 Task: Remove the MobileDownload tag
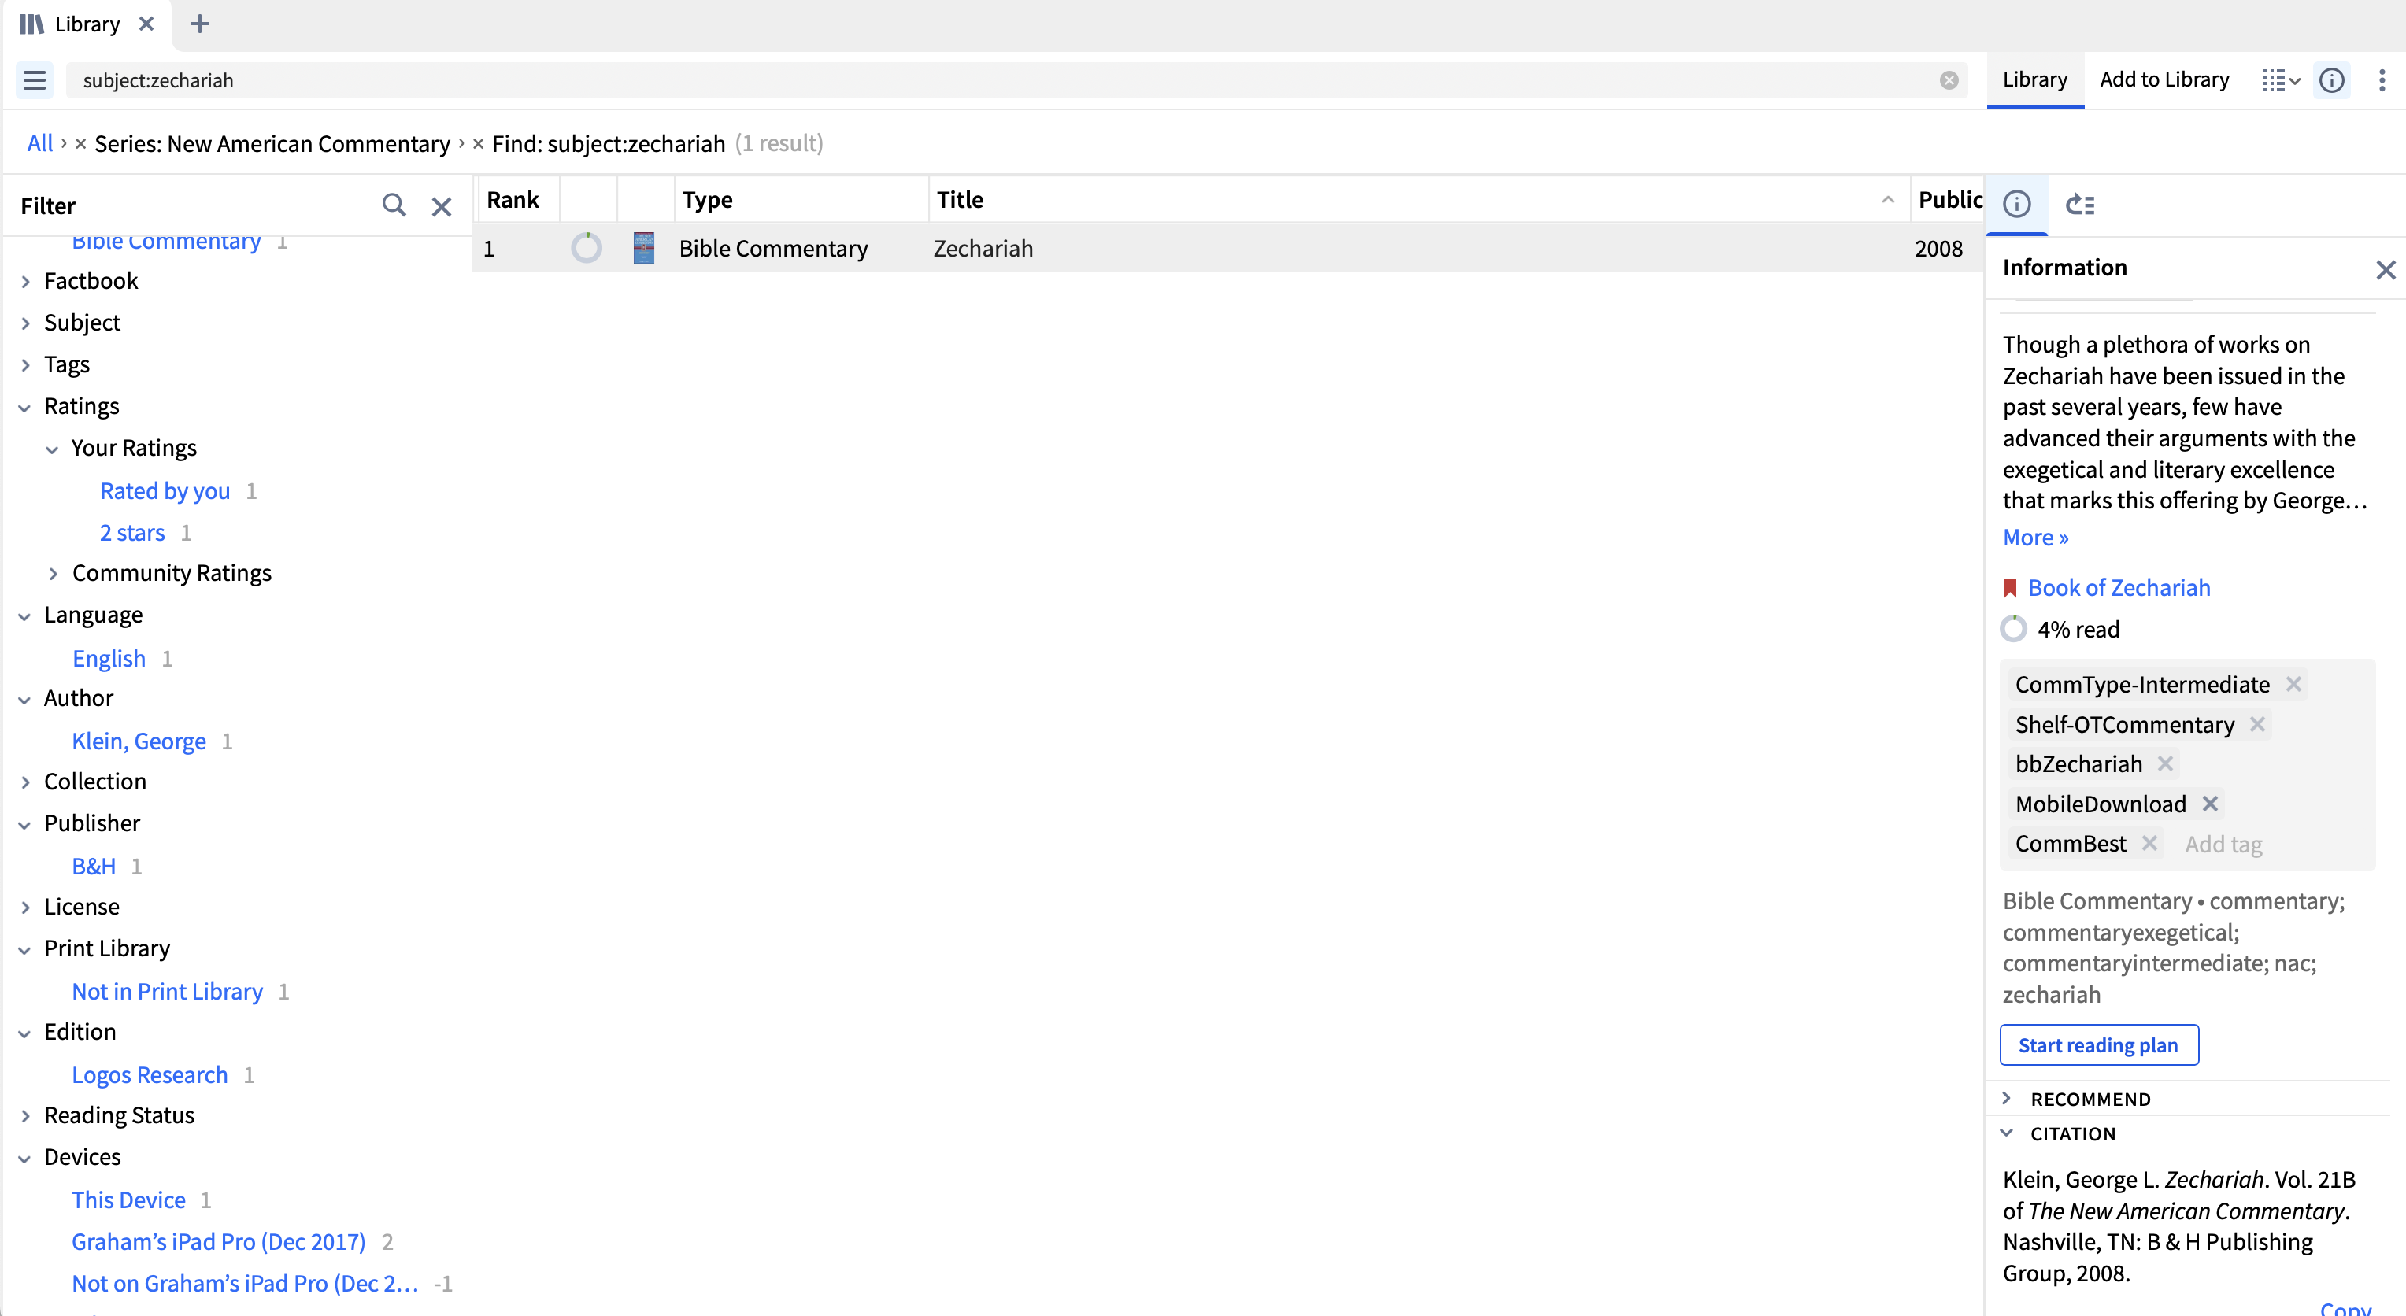[2210, 804]
